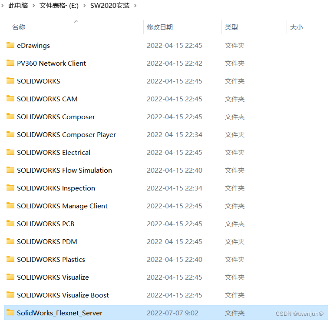
Task: Select the SolidWorks_Flexnet_Server folder name
Action: pos(59,313)
